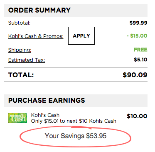Click the Subtotal label

pyautogui.click(x=19, y=23)
